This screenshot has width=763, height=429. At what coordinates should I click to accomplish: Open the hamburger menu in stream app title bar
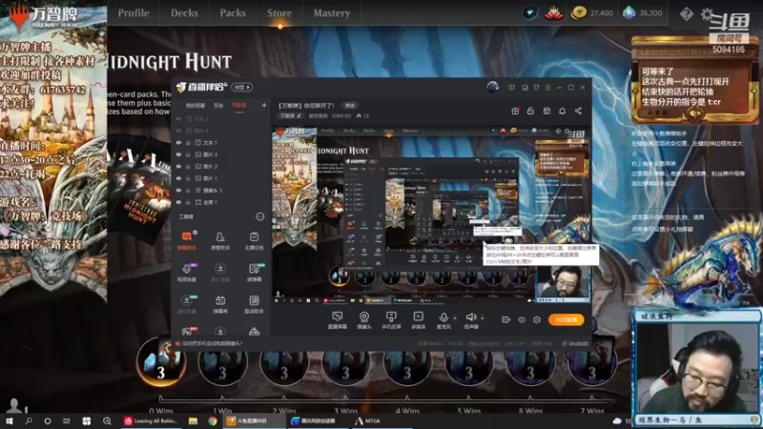tap(547, 88)
